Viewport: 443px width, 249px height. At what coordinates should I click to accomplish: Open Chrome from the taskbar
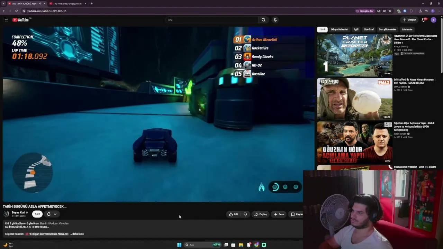click(x=256, y=245)
